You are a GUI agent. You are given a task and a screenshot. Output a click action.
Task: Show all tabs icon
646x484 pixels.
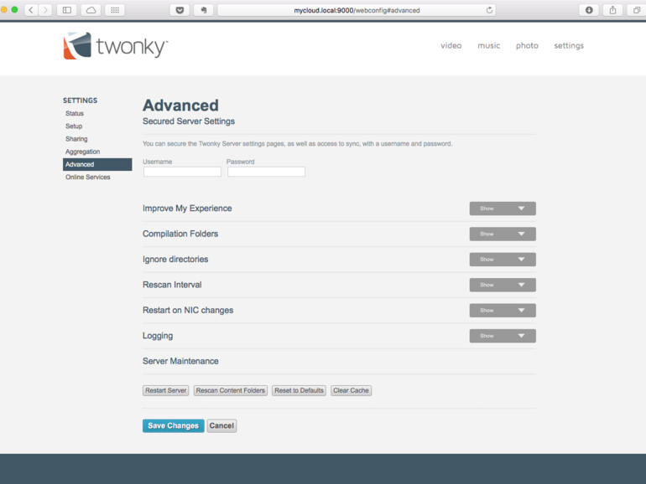point(637,10)
